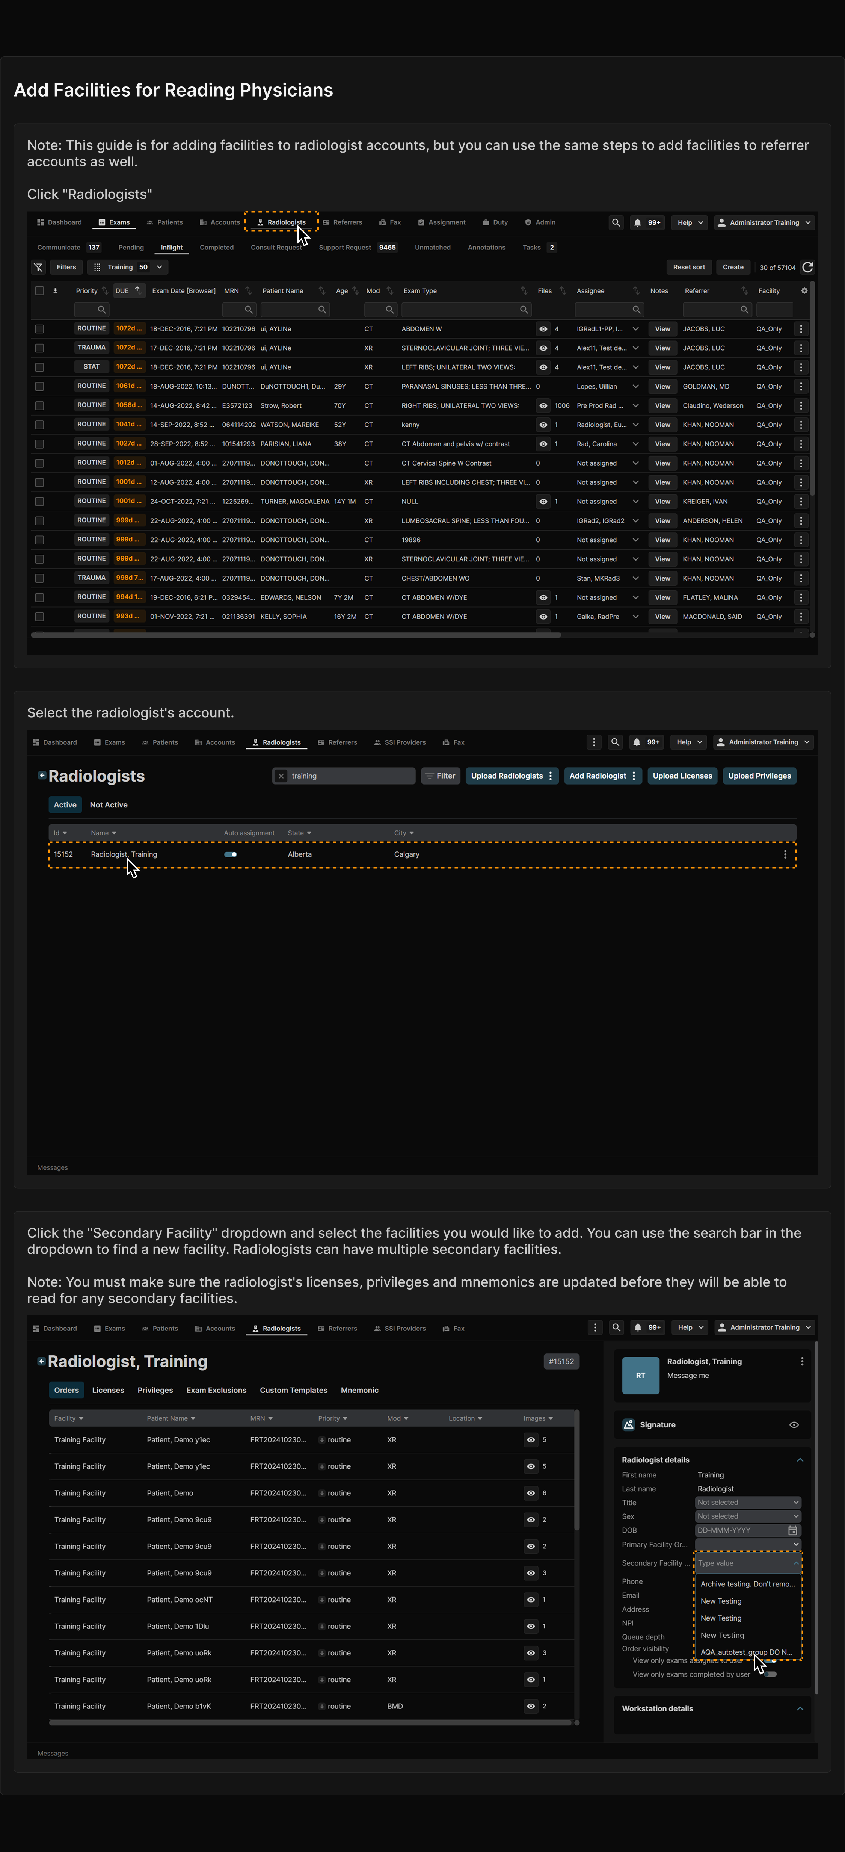Viewport: 845px width, 1852px height.
Task: Open the row menu for KELLY, SOPHIA exam
Action: point(801,616)
